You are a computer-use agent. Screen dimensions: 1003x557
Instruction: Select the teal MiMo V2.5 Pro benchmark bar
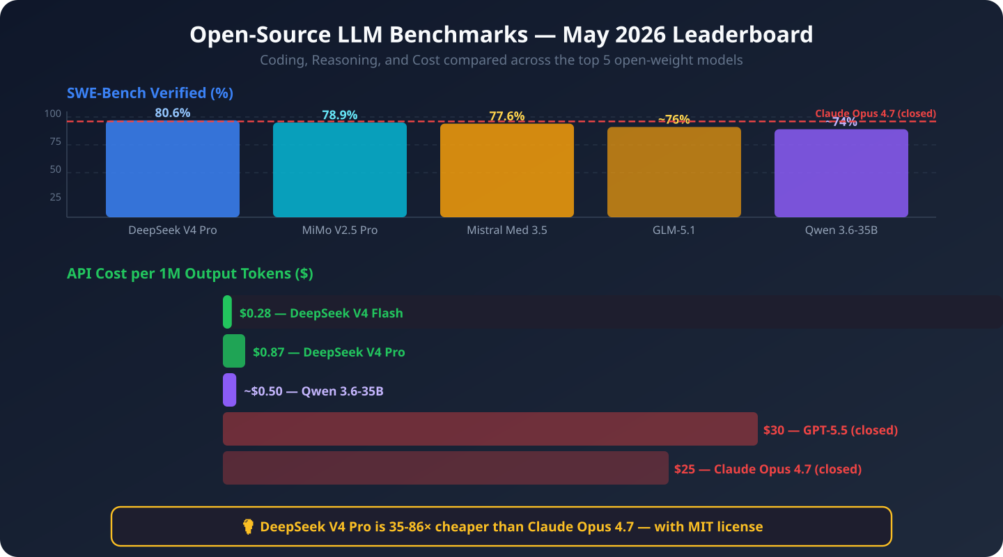point(340,170)
